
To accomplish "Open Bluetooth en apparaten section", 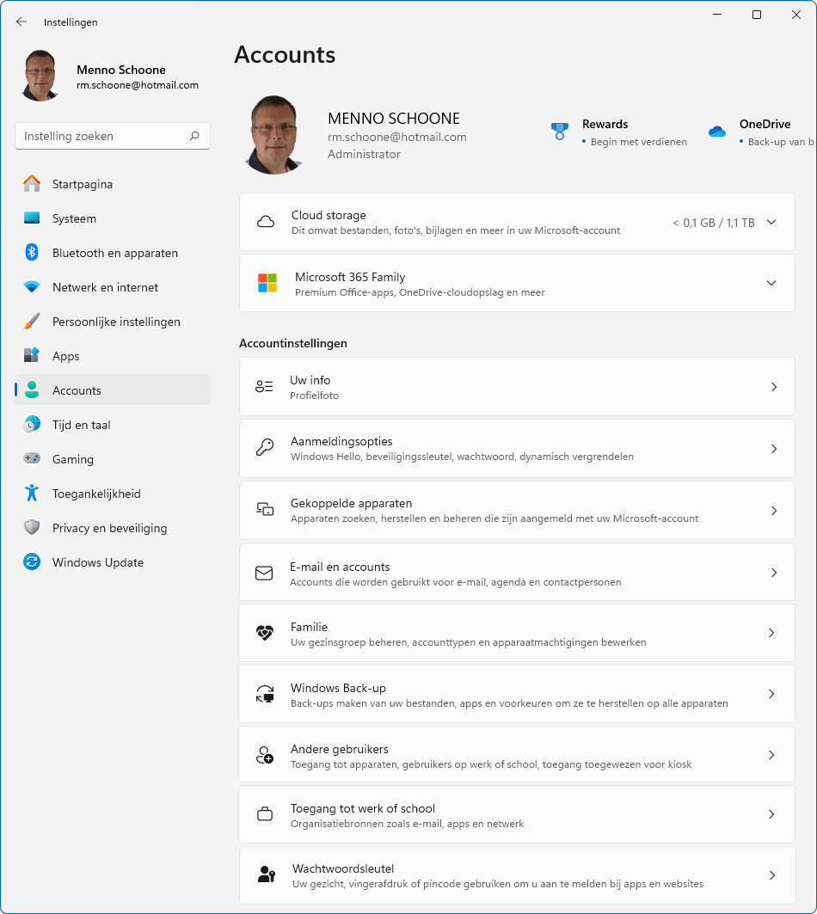I will (x=113, y=253).
